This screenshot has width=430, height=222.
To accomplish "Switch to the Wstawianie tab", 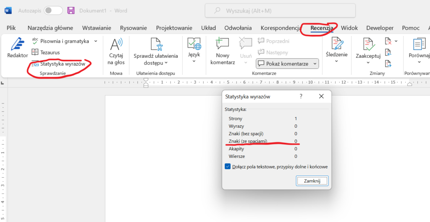I will (97, 28).
